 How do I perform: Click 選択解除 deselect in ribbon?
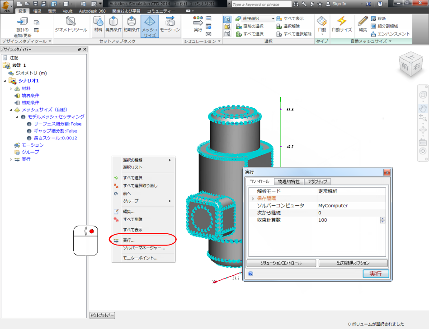coord(288,26)
